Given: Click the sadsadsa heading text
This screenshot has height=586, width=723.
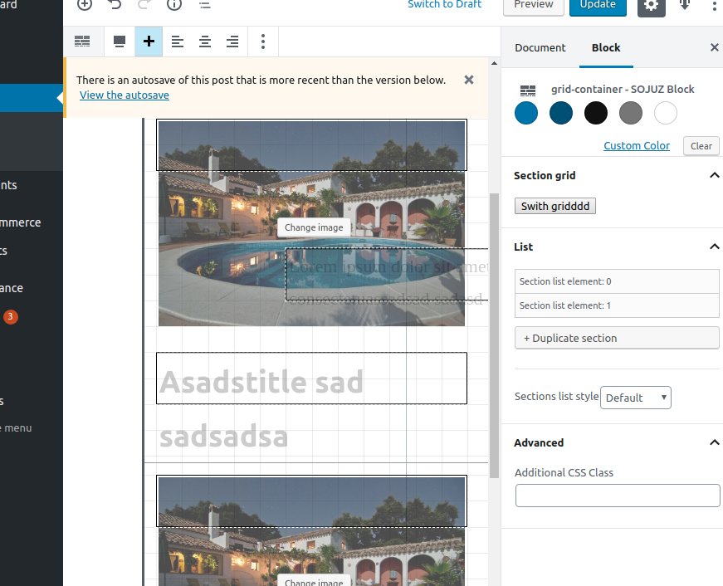Looking at the screenshot, I should (223, 437).
